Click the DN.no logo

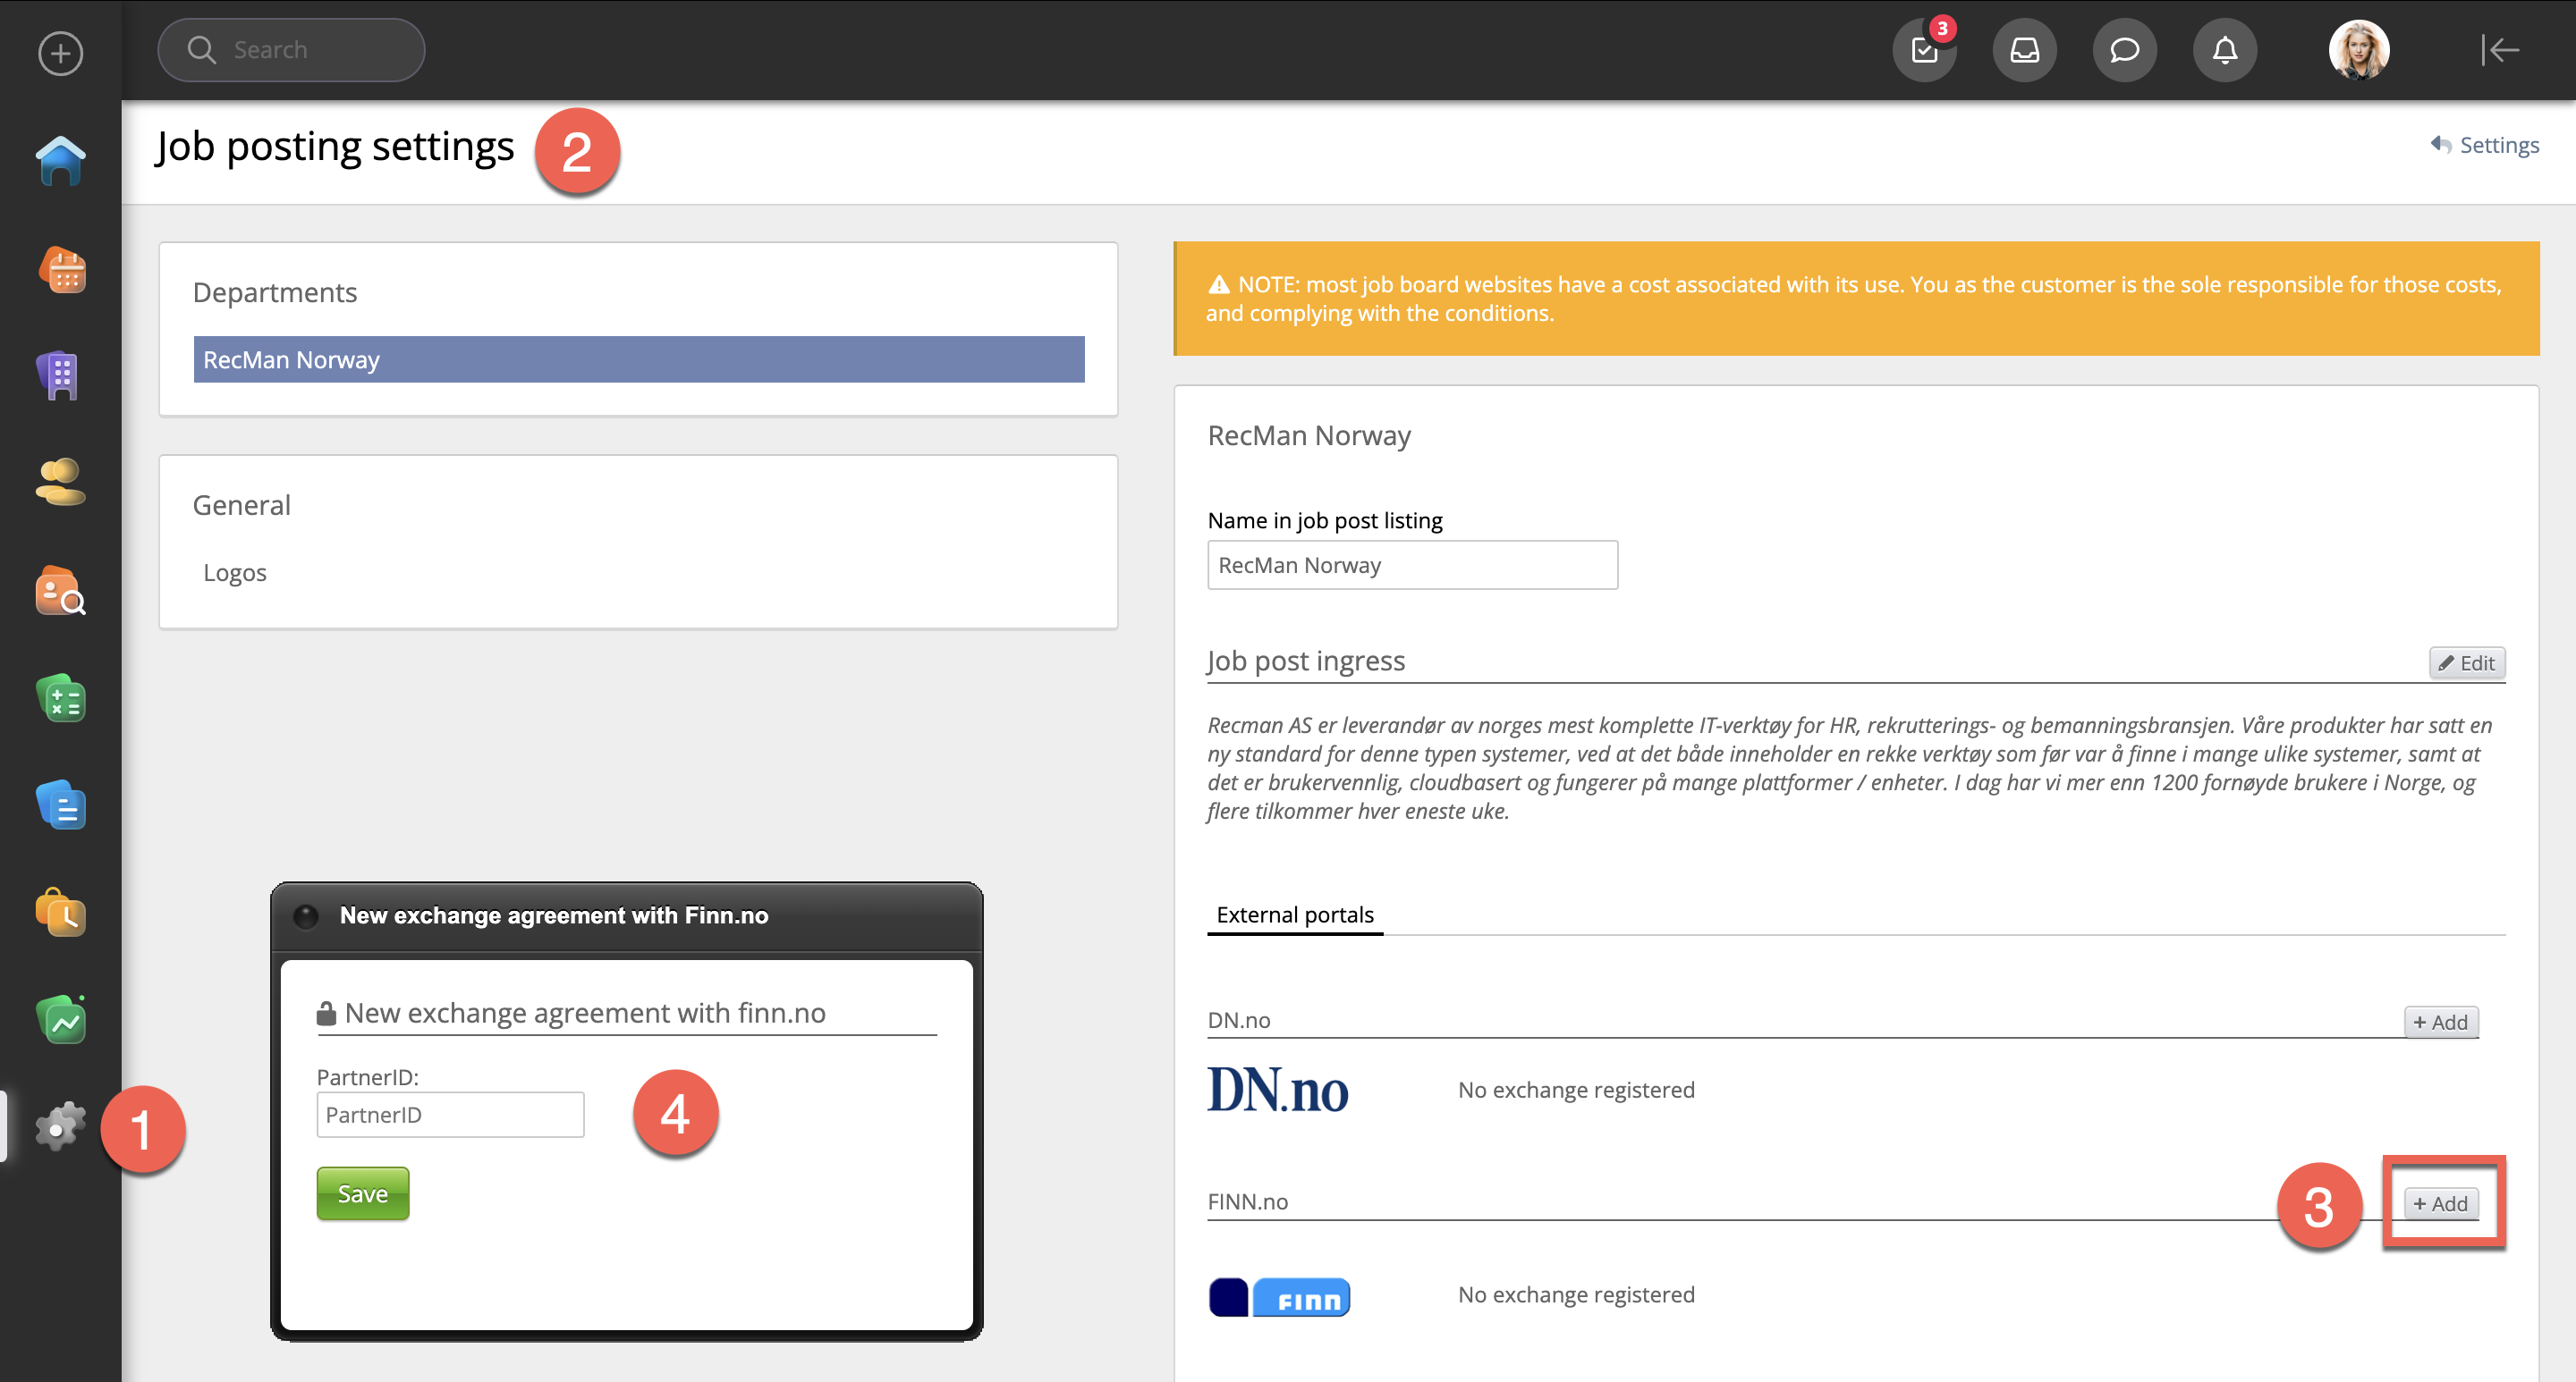coord(1278,1089)
